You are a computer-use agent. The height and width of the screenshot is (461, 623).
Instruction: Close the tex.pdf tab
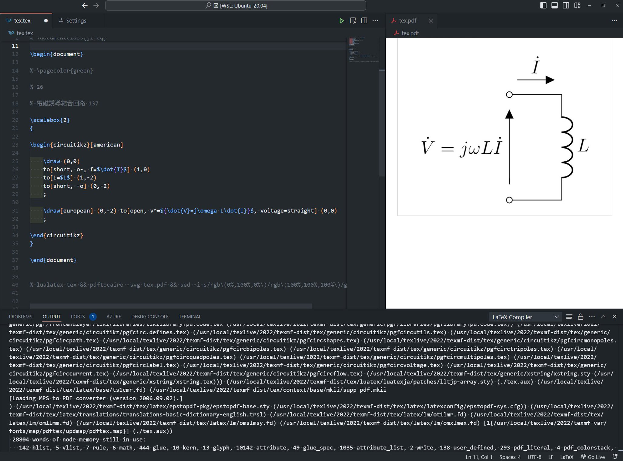(431, 21)
